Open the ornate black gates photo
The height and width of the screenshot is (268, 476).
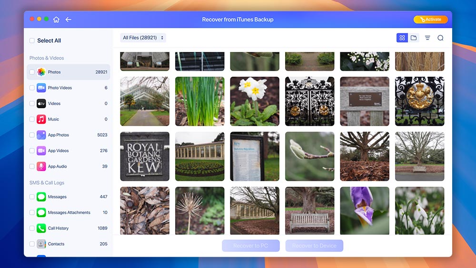pyautogui.click(x=310, y=101)
